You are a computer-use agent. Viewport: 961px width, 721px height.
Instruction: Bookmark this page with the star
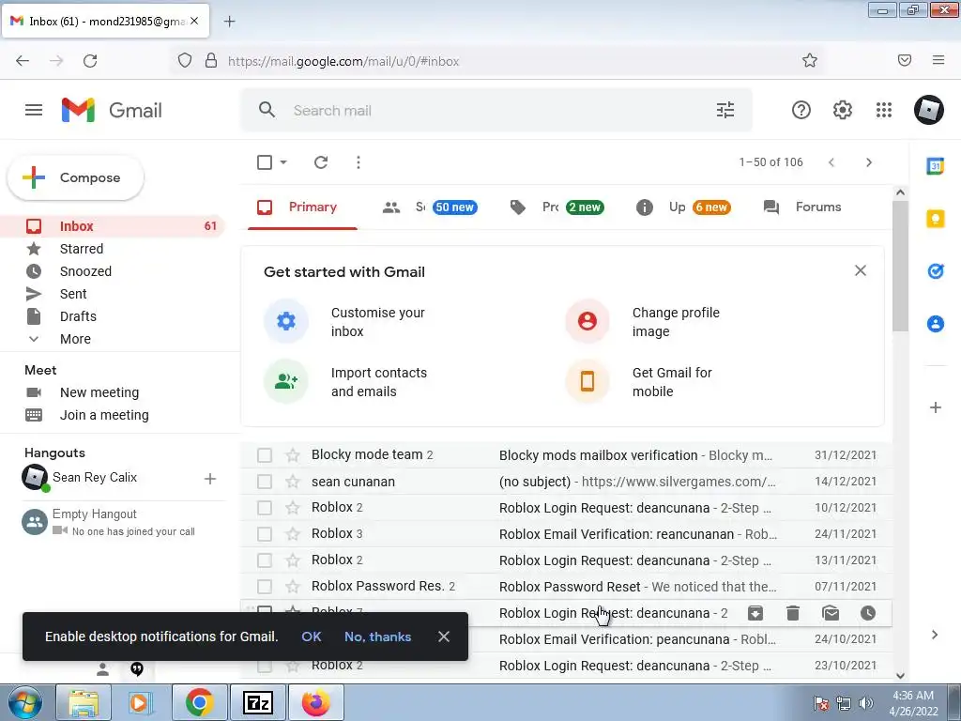(810, 61)
